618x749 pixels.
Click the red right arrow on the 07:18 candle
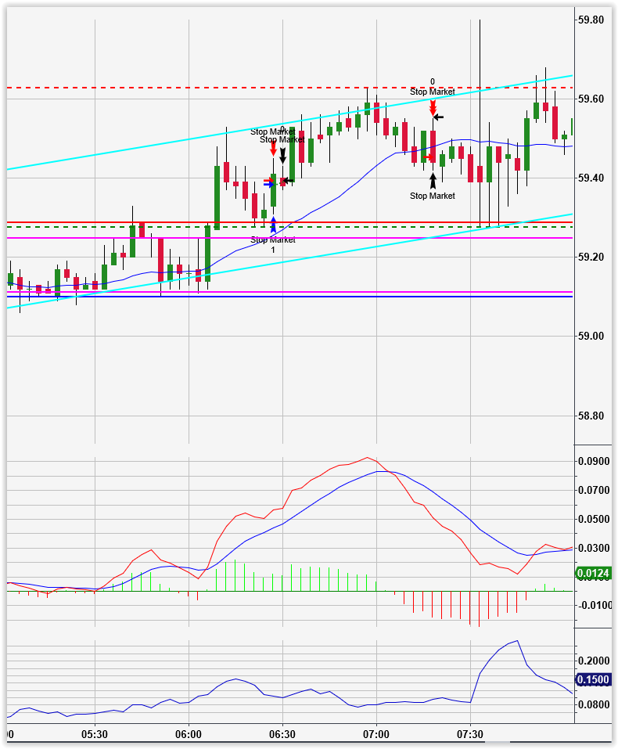pos(429,157)
